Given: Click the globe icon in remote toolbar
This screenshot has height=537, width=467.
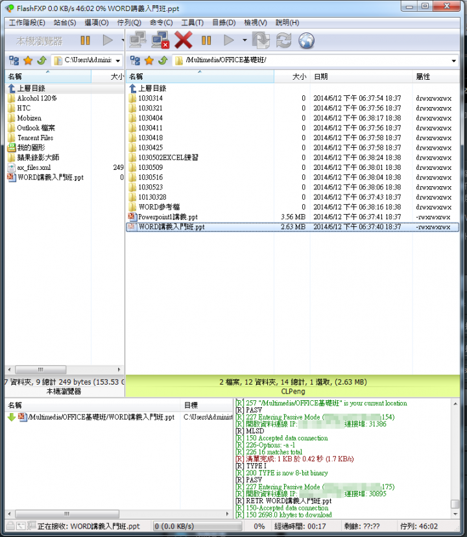Looking at the screenshot, I should click(306, 40).
